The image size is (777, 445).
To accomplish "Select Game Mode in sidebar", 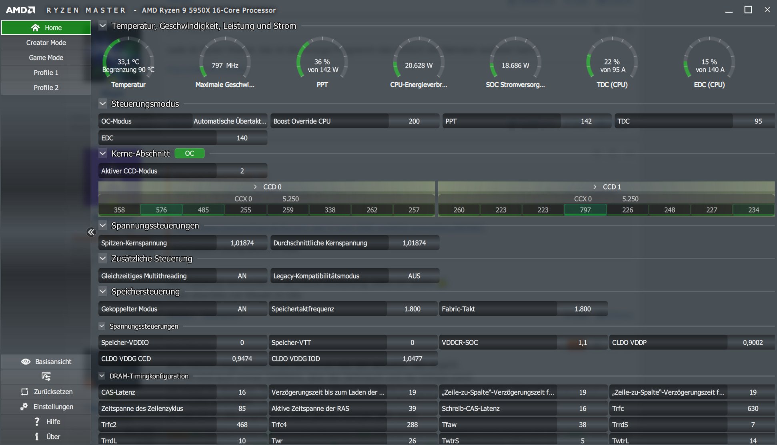I will coord(46,58).
